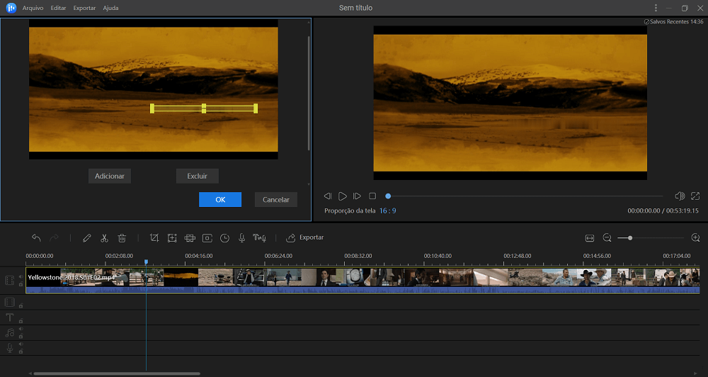Mute the main video track audio
Viewport: 708px width, 377px height.
tap(21, 276)
